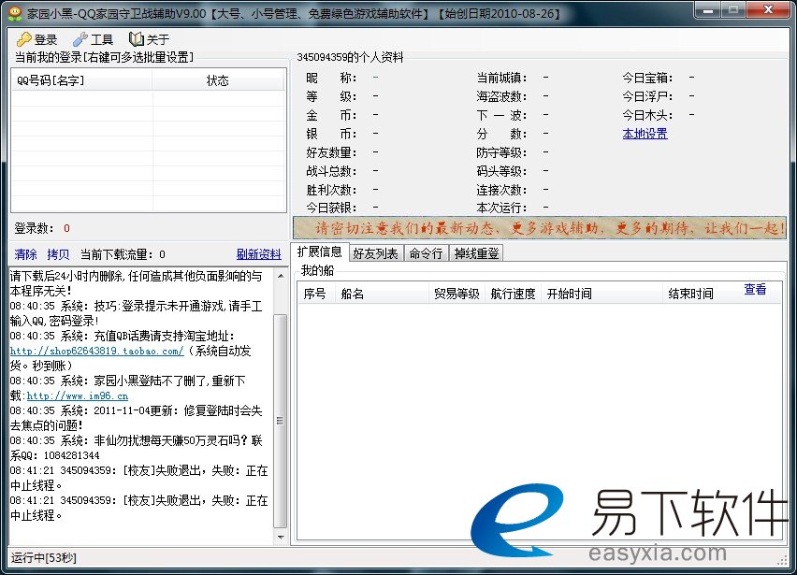797x575 pixels.
Task: Click the QQ号码[名字] column header
Action: [x=81, y=80]
